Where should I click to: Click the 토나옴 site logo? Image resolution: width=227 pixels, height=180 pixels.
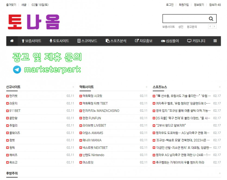click(x=33, y=22)
